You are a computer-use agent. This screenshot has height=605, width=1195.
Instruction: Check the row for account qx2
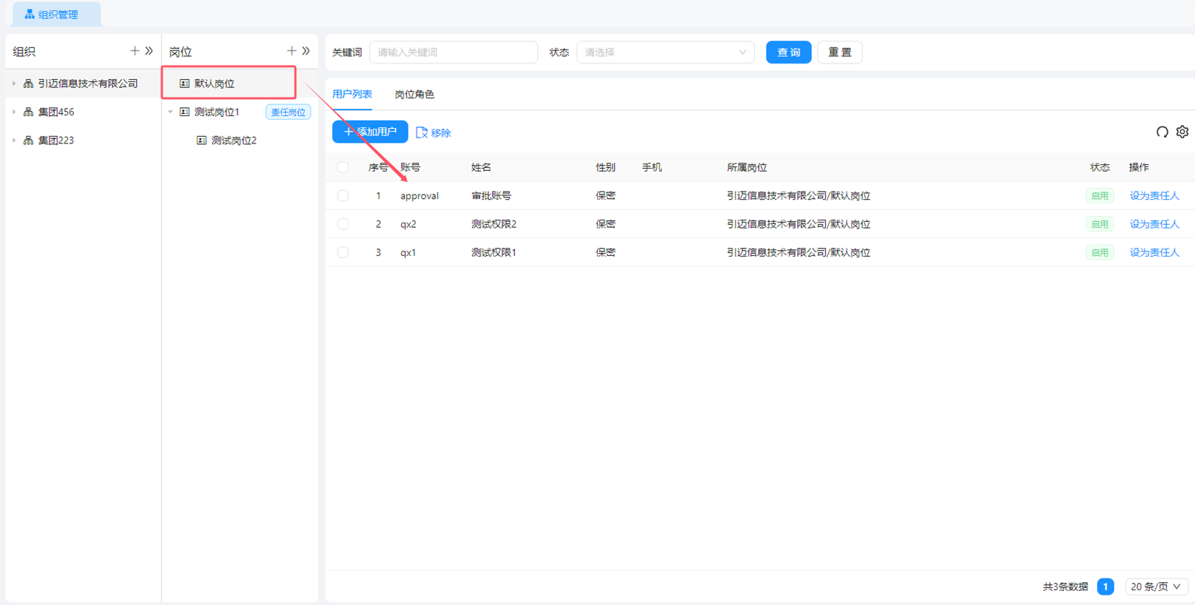click(343, 224)
